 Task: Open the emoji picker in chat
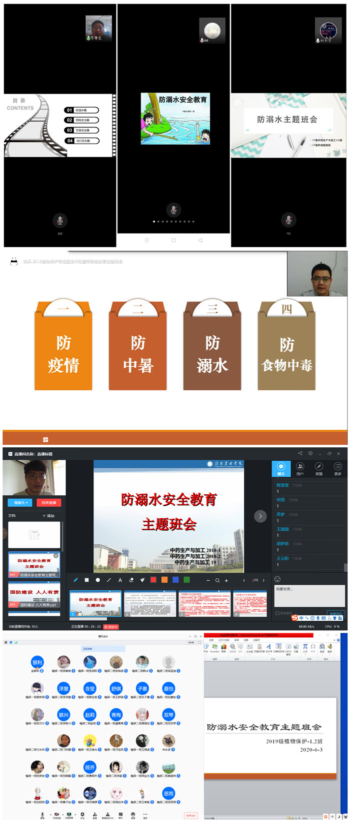(277, 579)
